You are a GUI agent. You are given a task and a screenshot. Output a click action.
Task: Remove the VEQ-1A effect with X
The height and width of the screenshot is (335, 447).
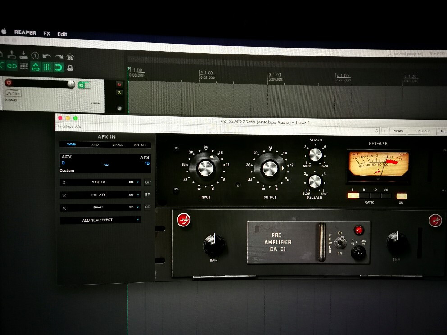64,183
